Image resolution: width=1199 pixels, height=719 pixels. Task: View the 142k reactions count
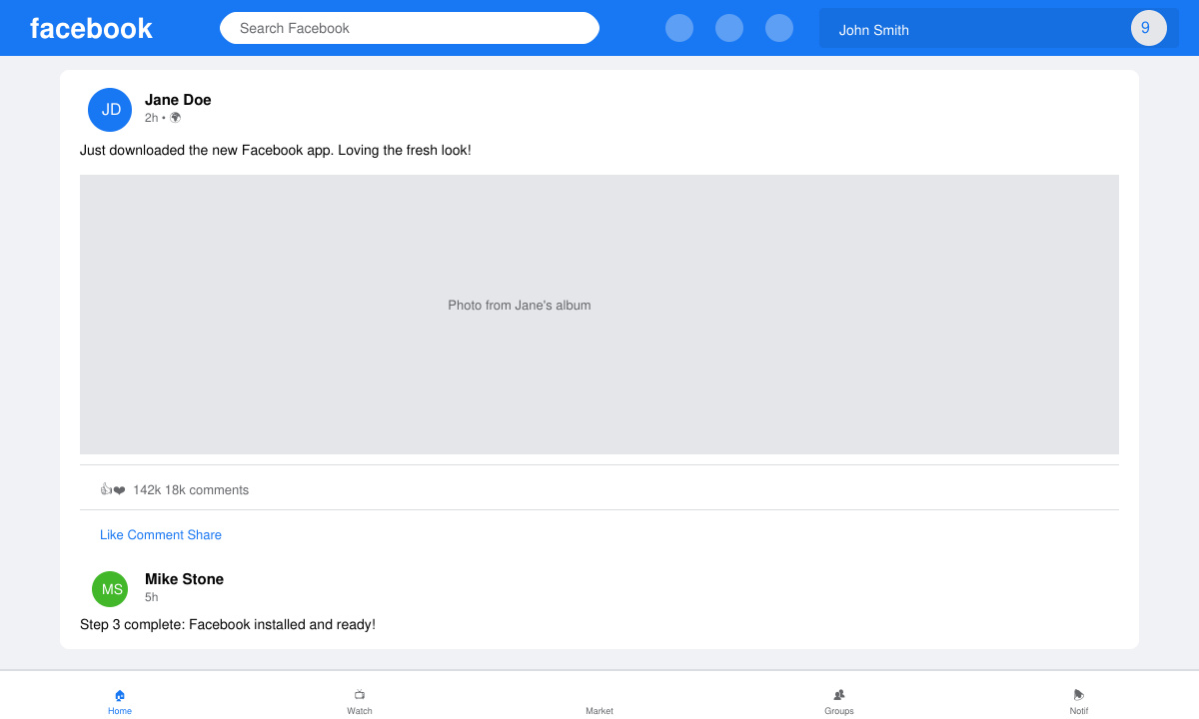147,490
